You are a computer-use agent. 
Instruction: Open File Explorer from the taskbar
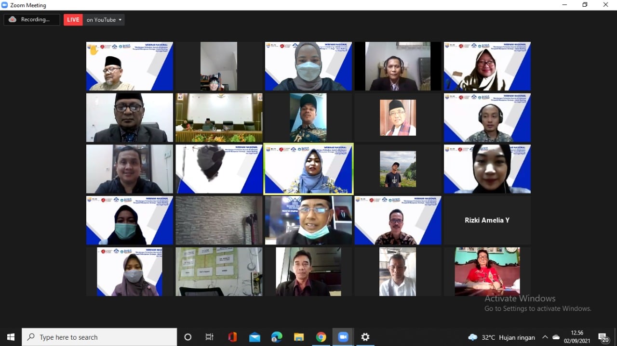coord(299,337)
